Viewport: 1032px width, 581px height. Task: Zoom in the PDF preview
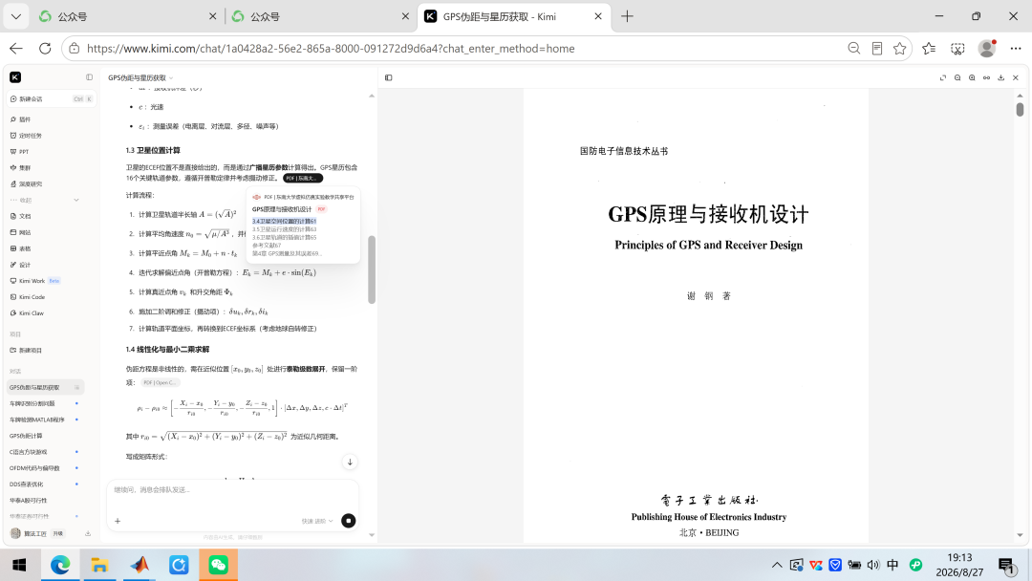tap(972, 77)
